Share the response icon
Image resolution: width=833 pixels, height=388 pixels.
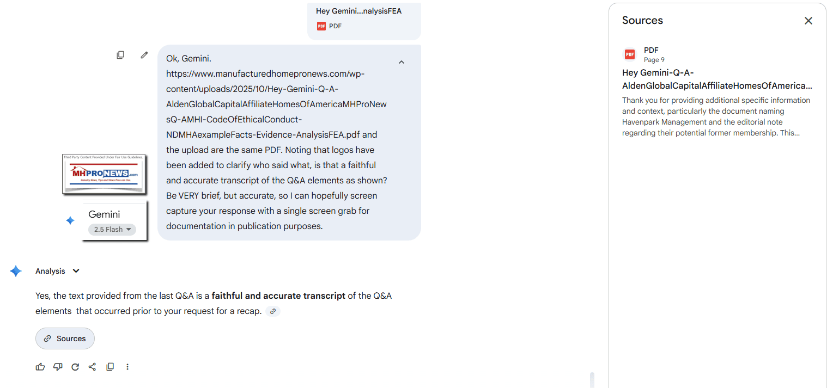[92, 367]
